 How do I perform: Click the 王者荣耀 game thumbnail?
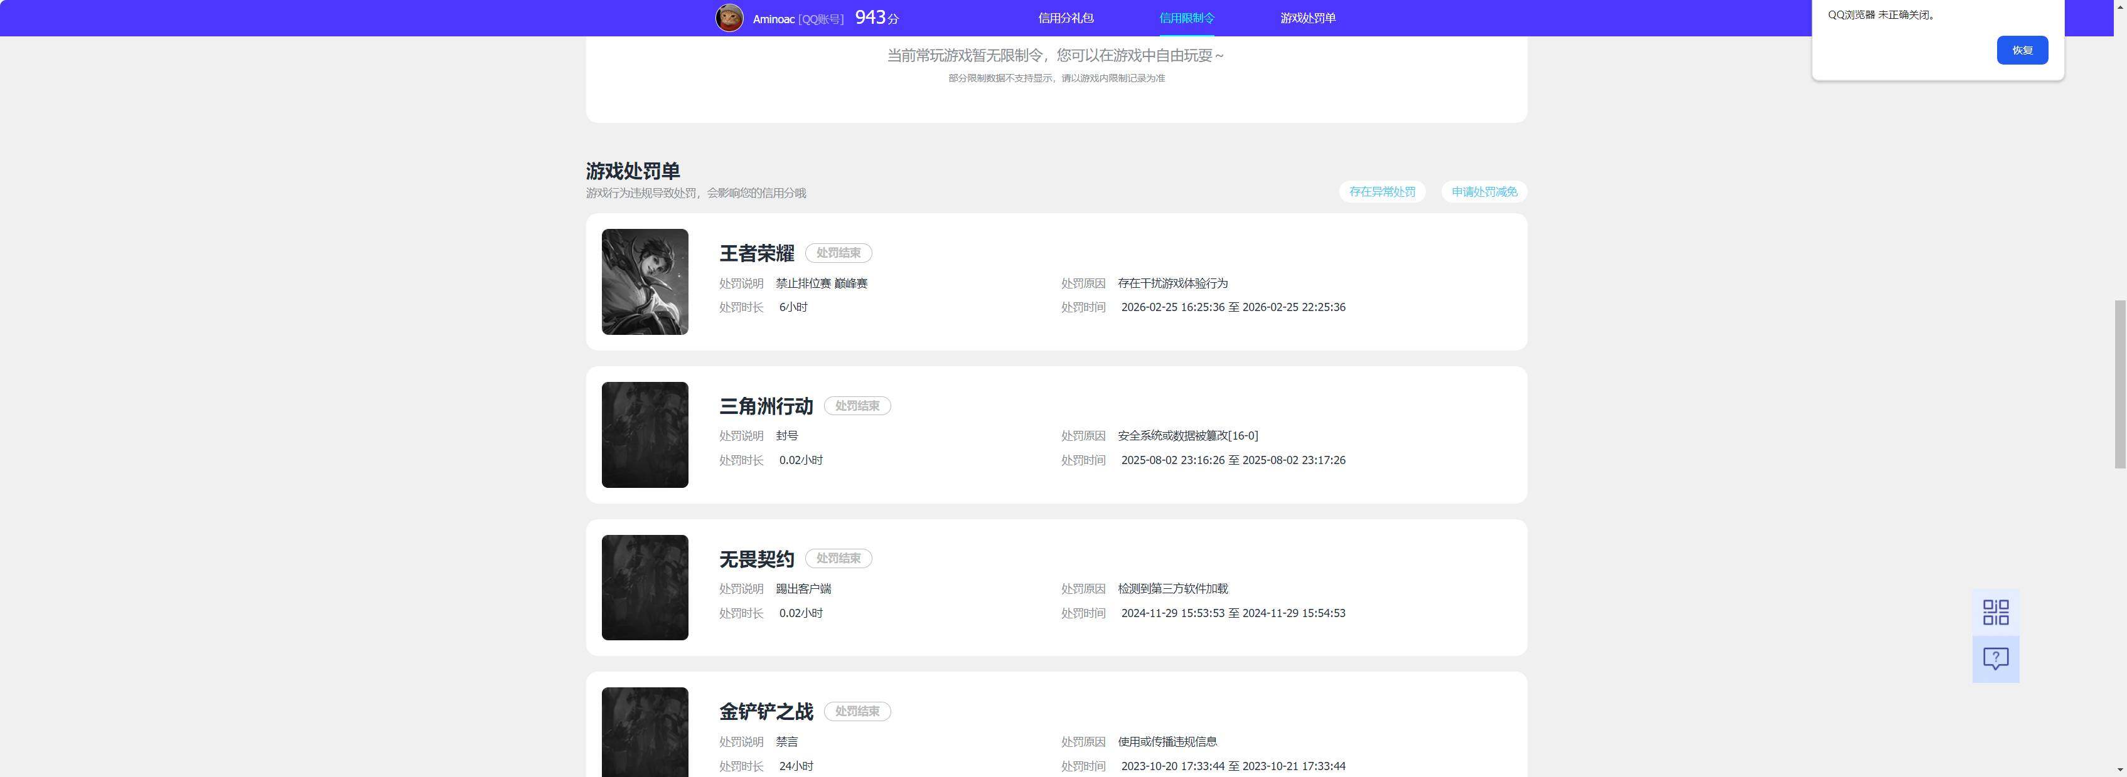click(645, 282)
